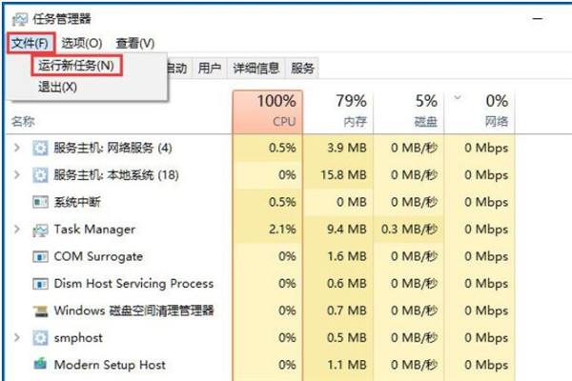Expand the Task Manager process row
572x381 pixels.
[x=16, y=230]
